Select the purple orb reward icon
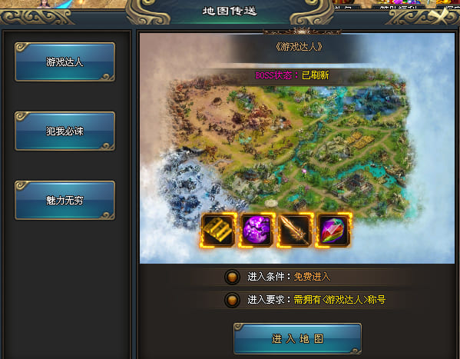The height and width of the screenshot is (359, 460). pyautogui.click(x=256, y=230)
